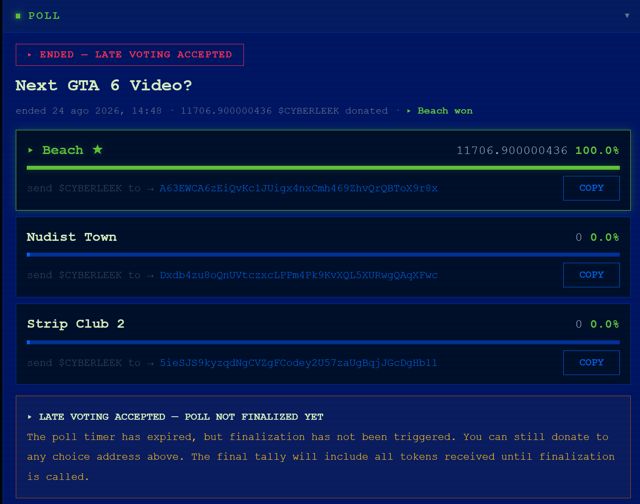Click the winner star icon next to Beach
This screenshot has height=504, width=640.
tap(97, 150)
